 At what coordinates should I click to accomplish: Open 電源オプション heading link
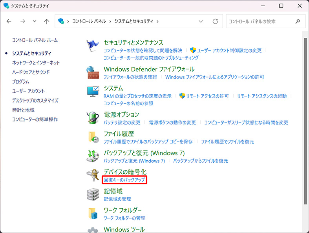pyautogui.click(x=121, y=114)
